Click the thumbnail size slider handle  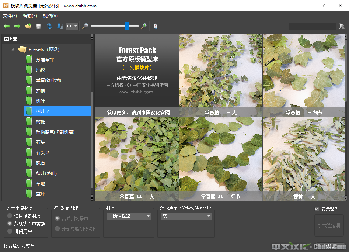127,26
